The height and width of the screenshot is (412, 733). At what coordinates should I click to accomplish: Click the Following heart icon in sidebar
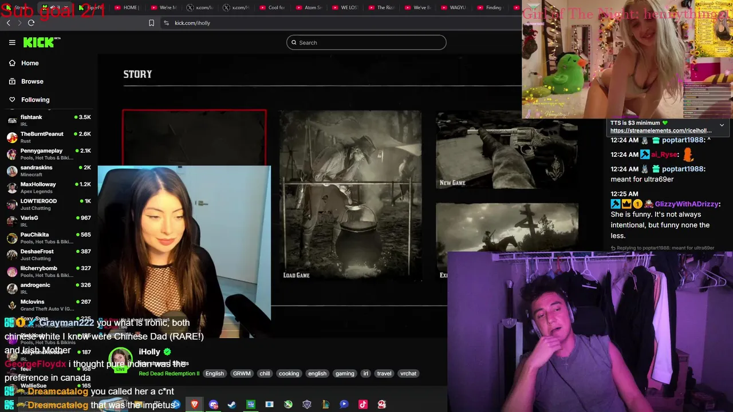(x=12, y=100)
